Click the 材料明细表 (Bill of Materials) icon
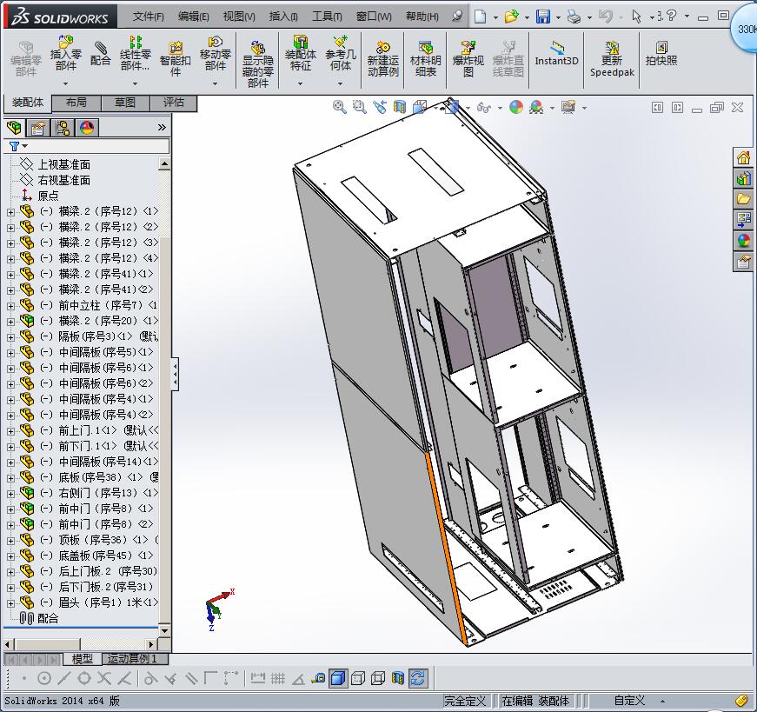The height and width of the screenshot is (712, 757). 425,59
